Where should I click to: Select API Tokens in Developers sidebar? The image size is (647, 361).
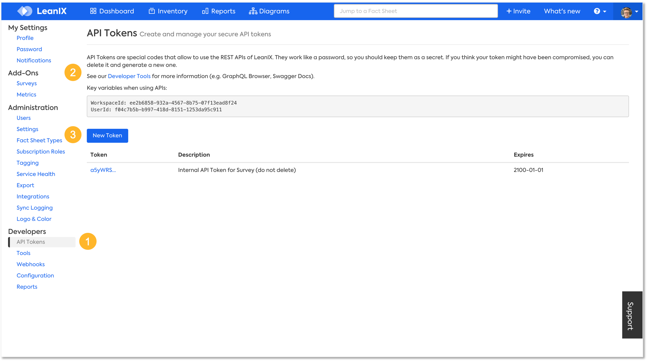tap(31, 242)
